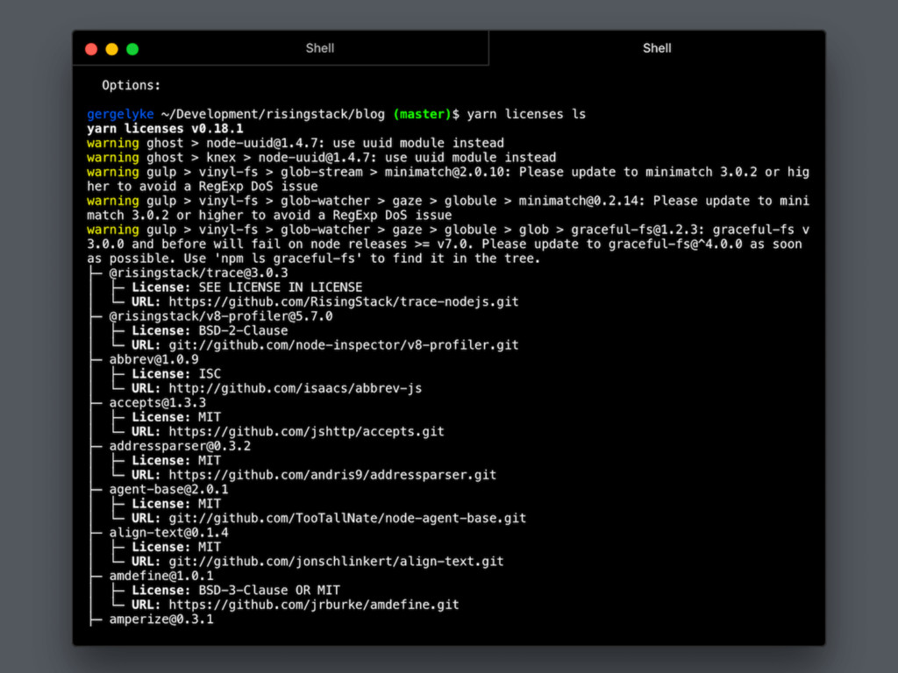
Task: Open the RisingStack/trace-nodejs.git URL
Action: [x=344, y=301]
